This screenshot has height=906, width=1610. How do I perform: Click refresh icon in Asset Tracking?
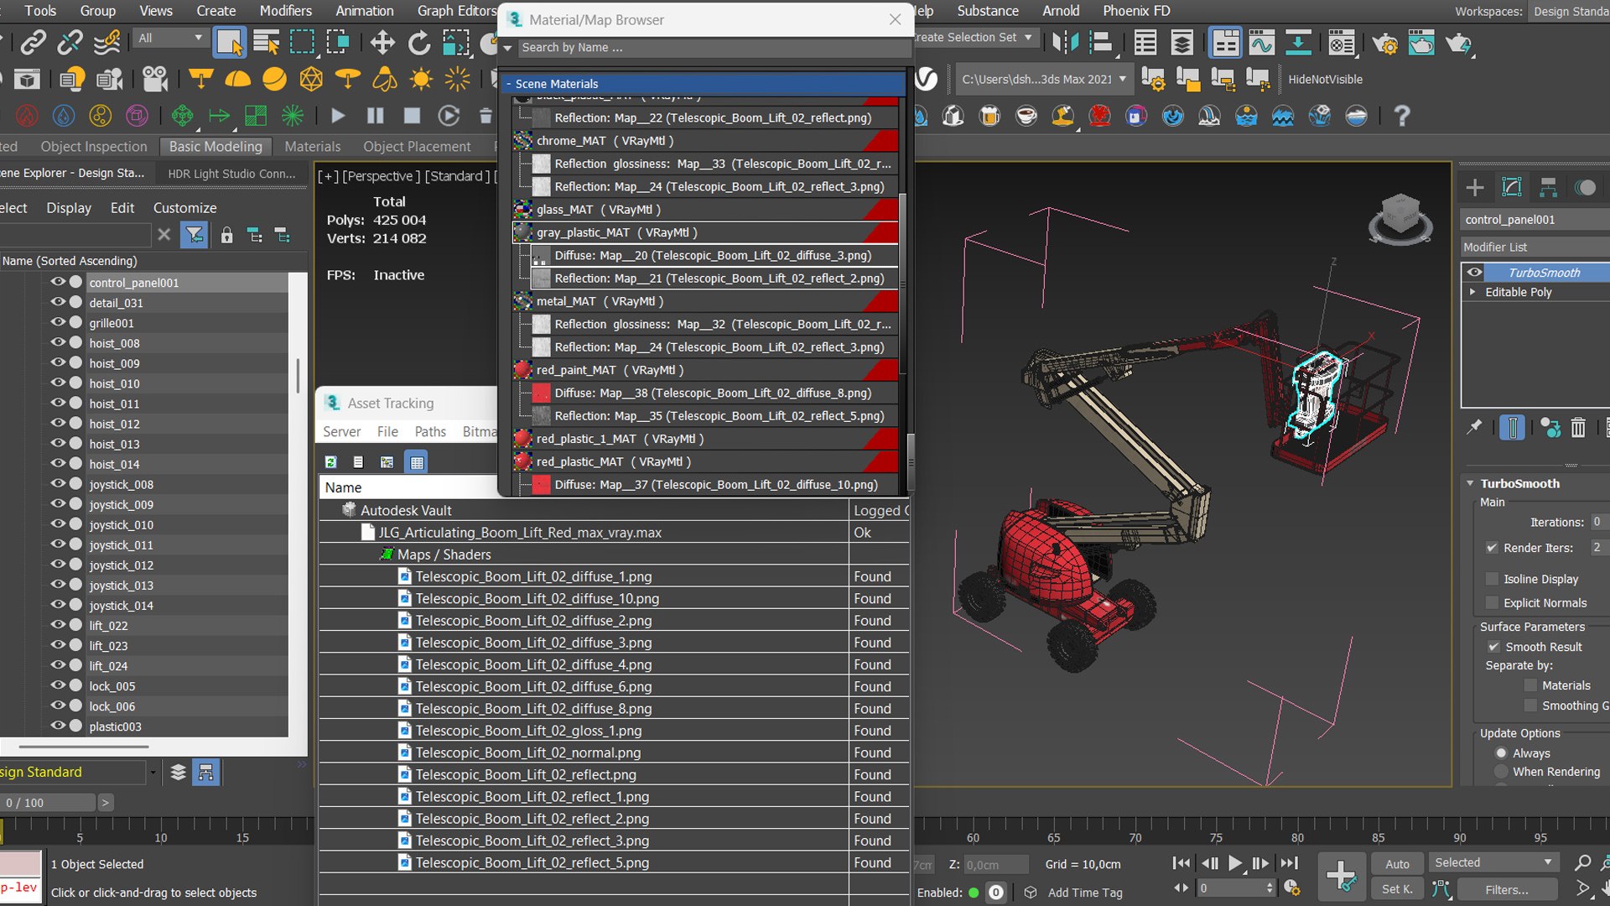[x=330, y=461]
